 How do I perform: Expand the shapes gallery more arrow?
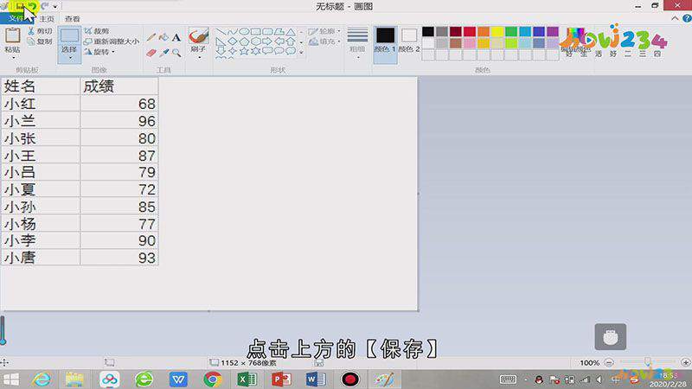coord(301,53)
